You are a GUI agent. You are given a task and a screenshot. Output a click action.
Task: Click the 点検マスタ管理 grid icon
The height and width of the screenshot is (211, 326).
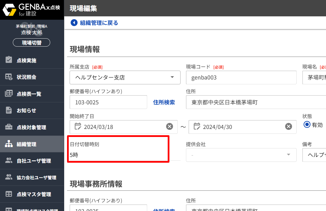point(9,194)
